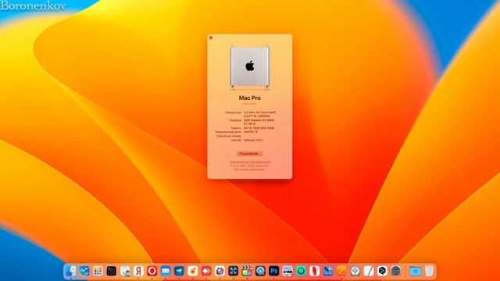
Task: Open Telegram from the Dock
Action: click(x=179, y=271)
